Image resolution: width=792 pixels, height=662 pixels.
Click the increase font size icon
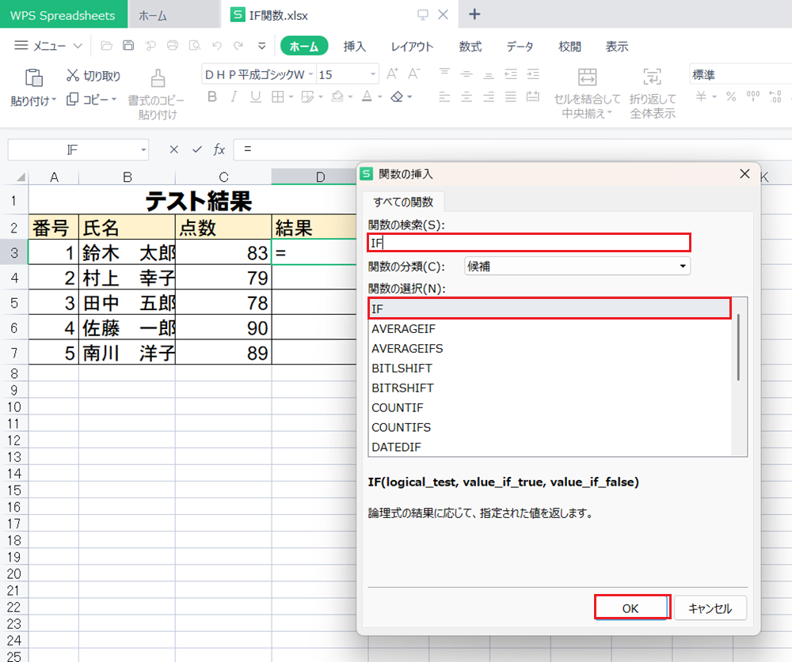point(393,74)
